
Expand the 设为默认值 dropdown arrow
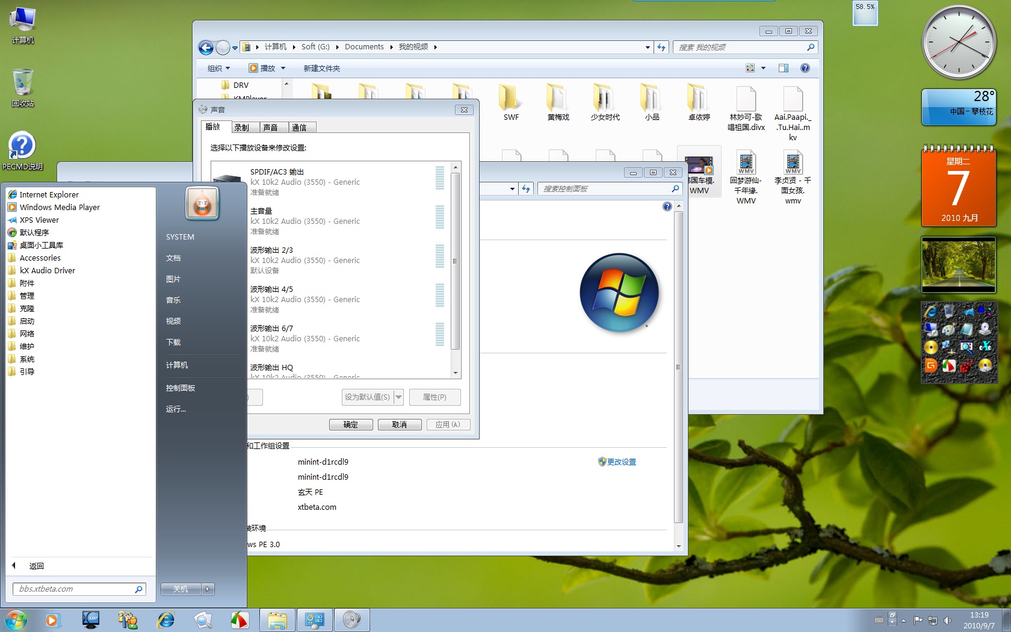coord(398,397)
